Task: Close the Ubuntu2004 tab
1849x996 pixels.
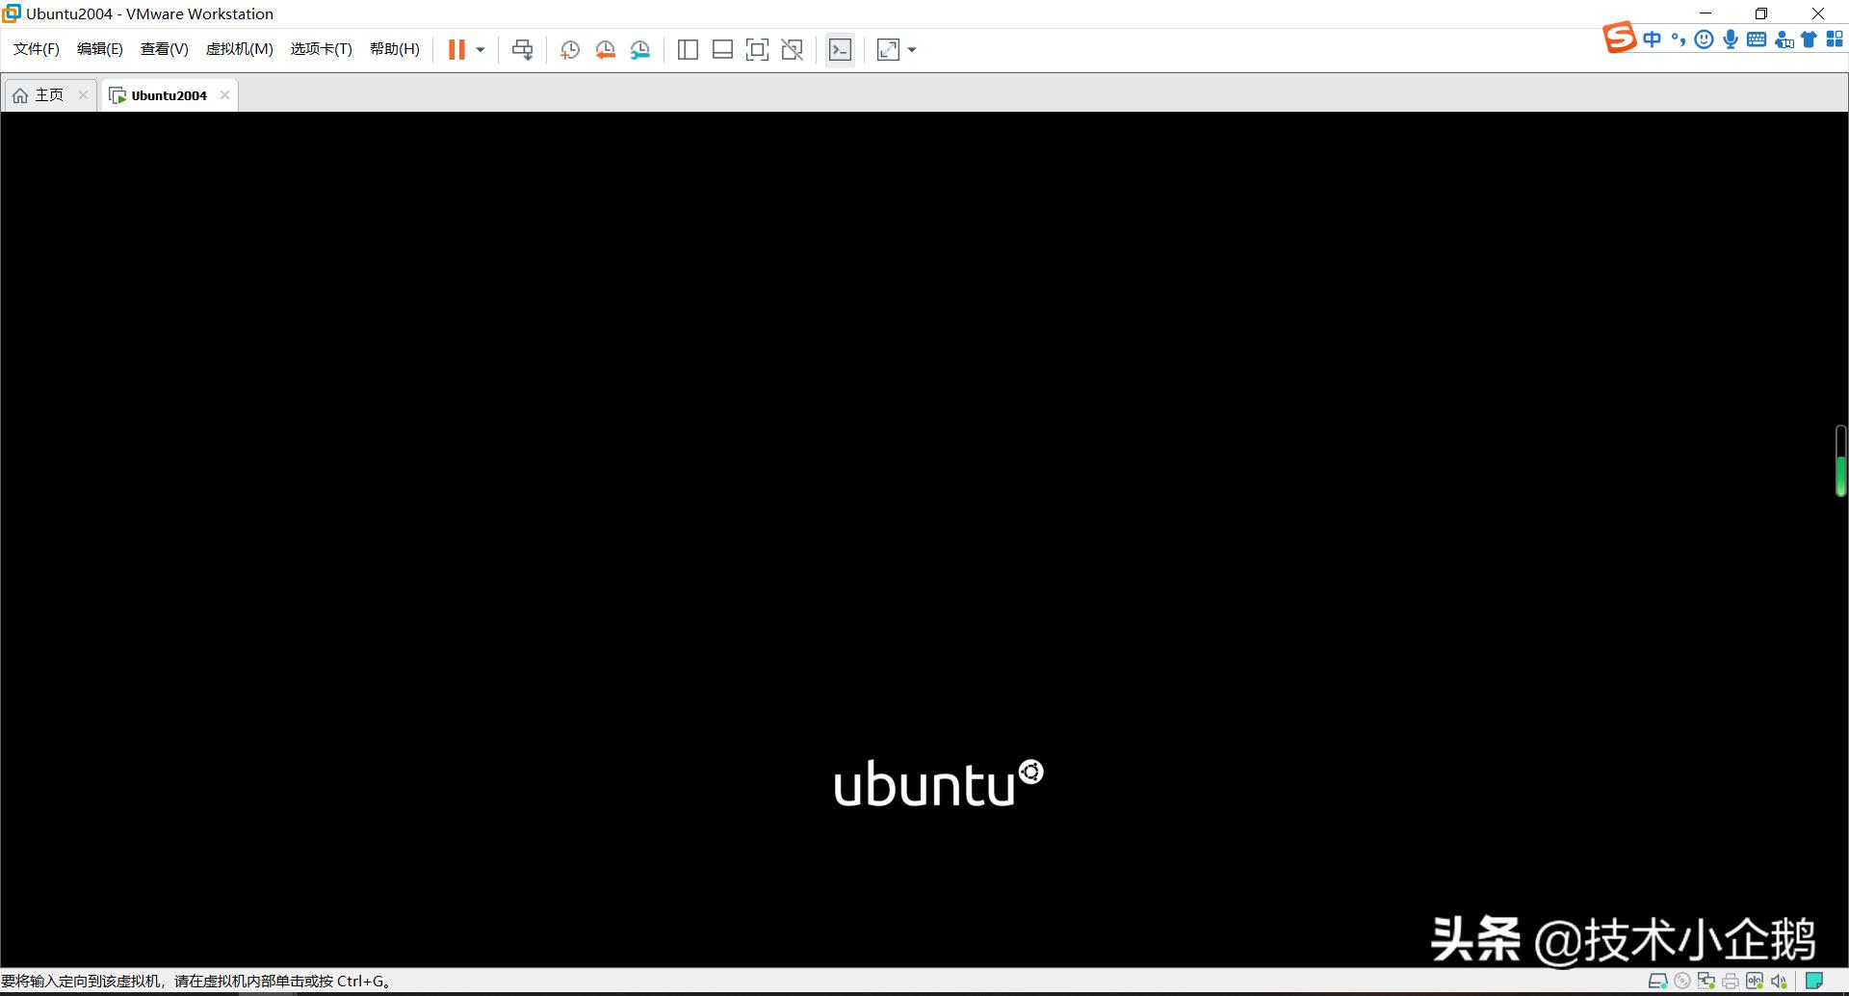Action: tap(224, 94)
